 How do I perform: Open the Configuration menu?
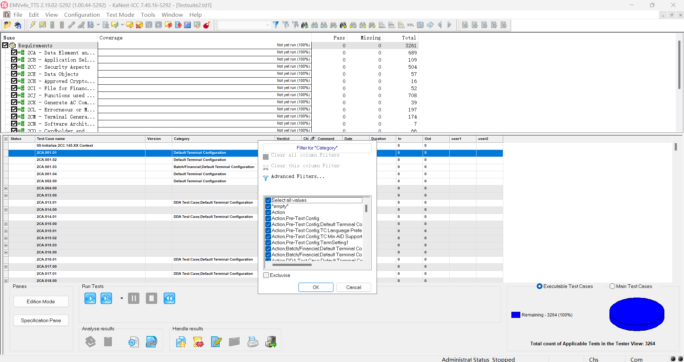82,15
